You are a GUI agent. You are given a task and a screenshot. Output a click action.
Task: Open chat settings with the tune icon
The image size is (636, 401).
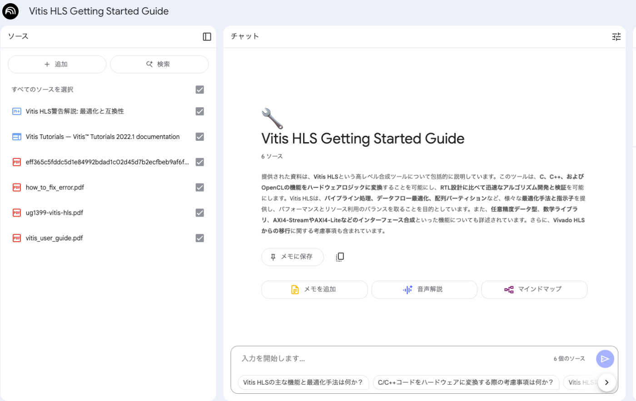click(x=616, y=37)
